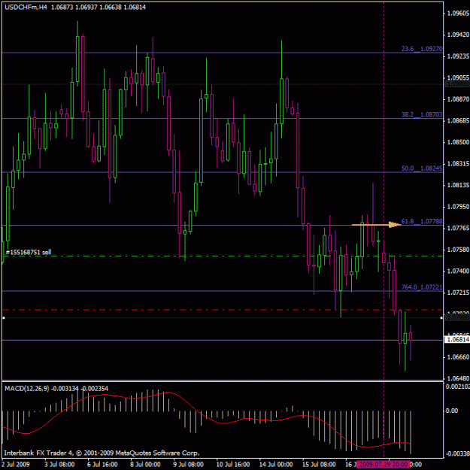Click the 10 Jul 16:00 time axis label
Screen dimensions: 470x470
click(233, 464)
